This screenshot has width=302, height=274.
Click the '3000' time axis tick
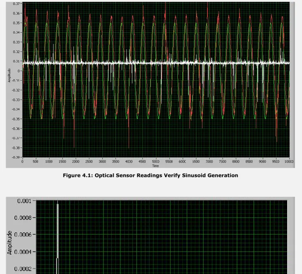tap(102, 162)
